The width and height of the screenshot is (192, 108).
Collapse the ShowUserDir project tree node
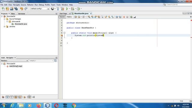point(2,16)
